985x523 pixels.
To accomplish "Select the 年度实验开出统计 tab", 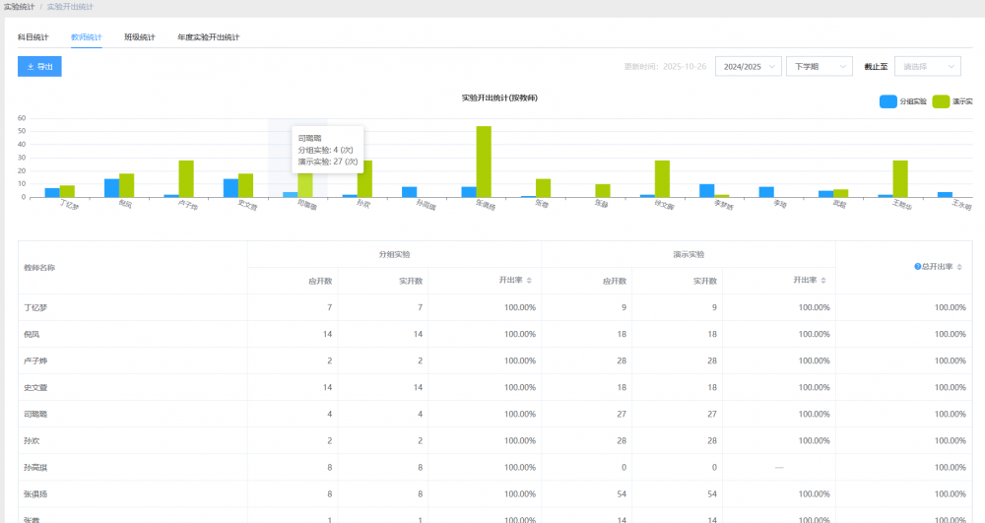I will click(x=208, y=37).
